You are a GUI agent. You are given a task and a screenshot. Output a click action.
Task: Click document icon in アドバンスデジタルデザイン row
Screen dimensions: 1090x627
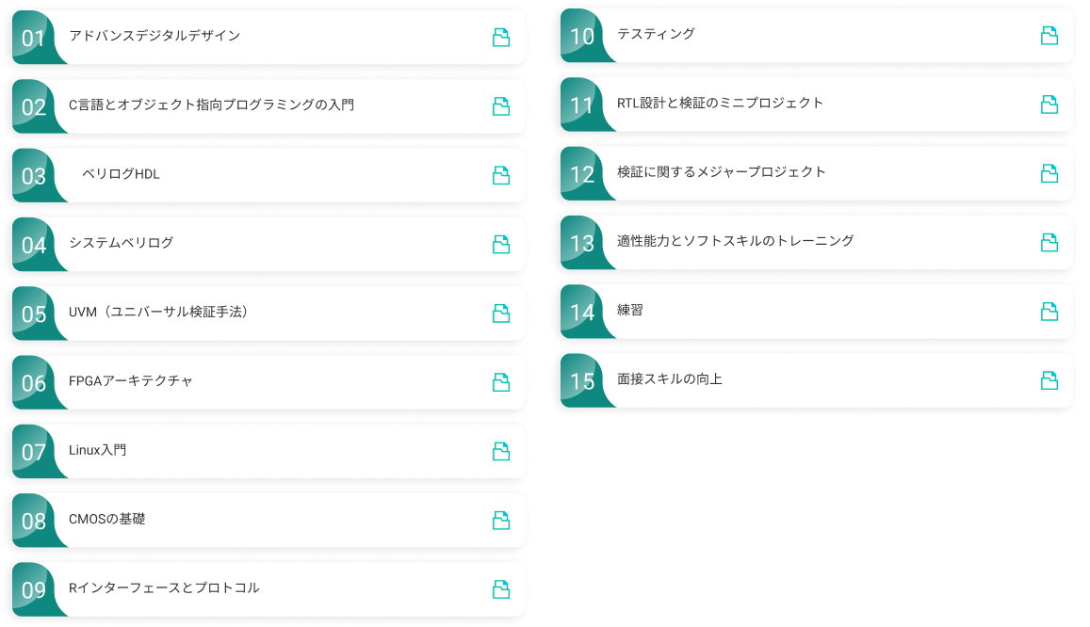pos(501,38)
